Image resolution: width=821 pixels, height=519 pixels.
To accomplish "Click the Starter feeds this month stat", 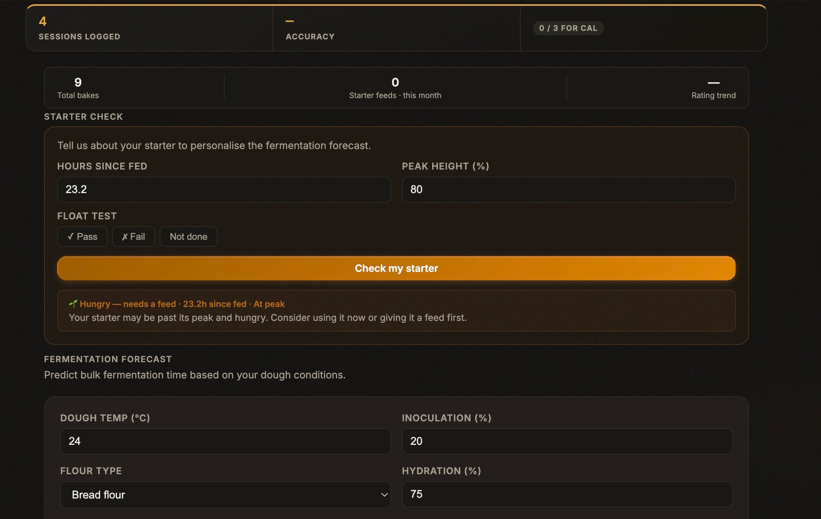I will (395, 88).
